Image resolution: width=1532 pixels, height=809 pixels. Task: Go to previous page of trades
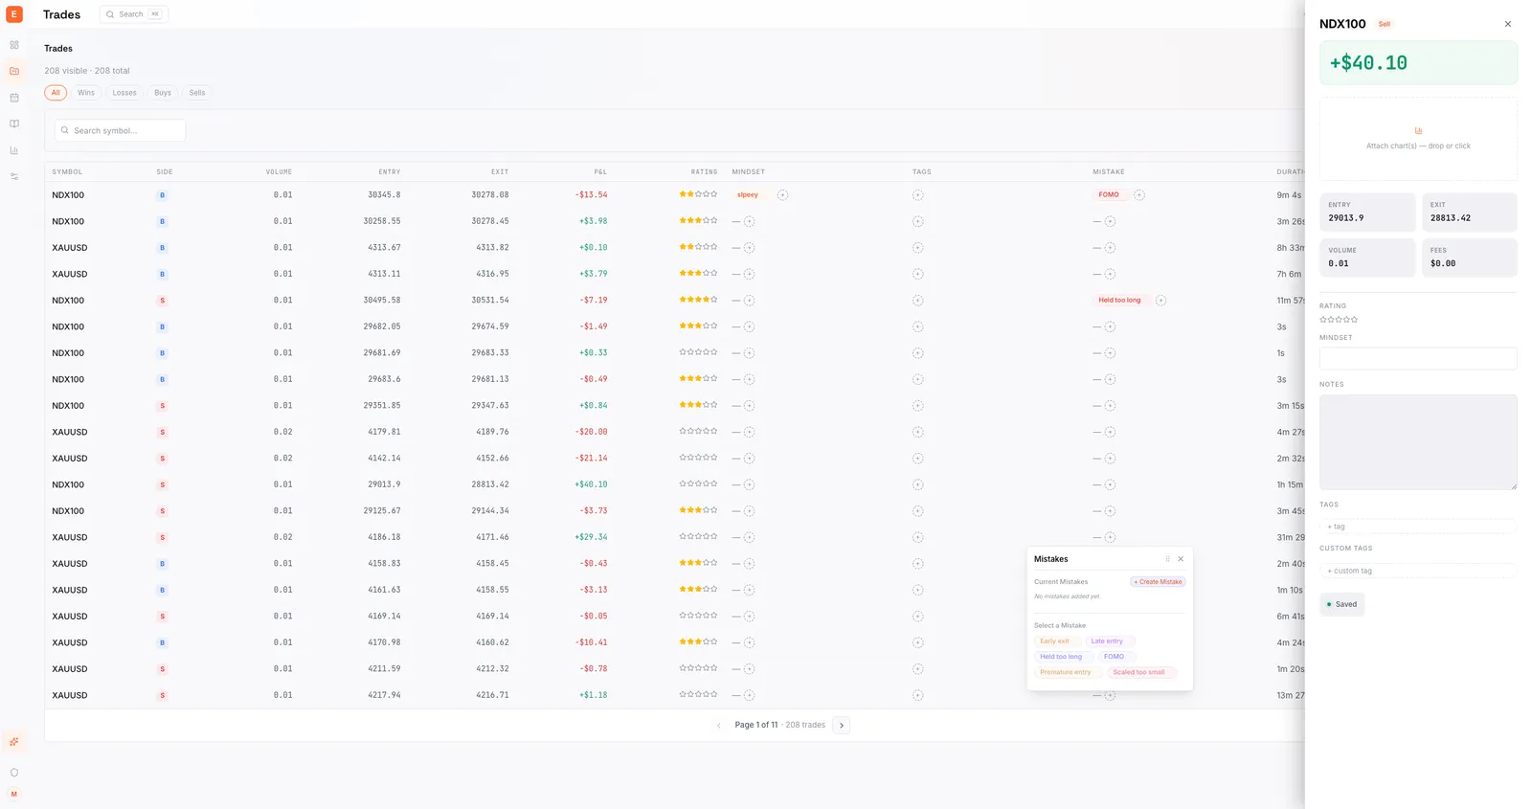719,726
